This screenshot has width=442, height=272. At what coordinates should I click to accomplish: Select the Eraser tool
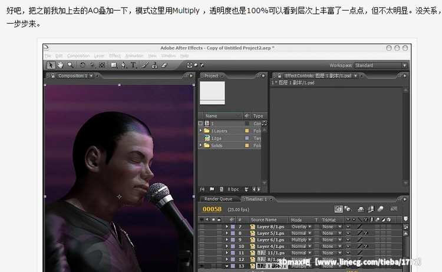click(x=164, y=65)
